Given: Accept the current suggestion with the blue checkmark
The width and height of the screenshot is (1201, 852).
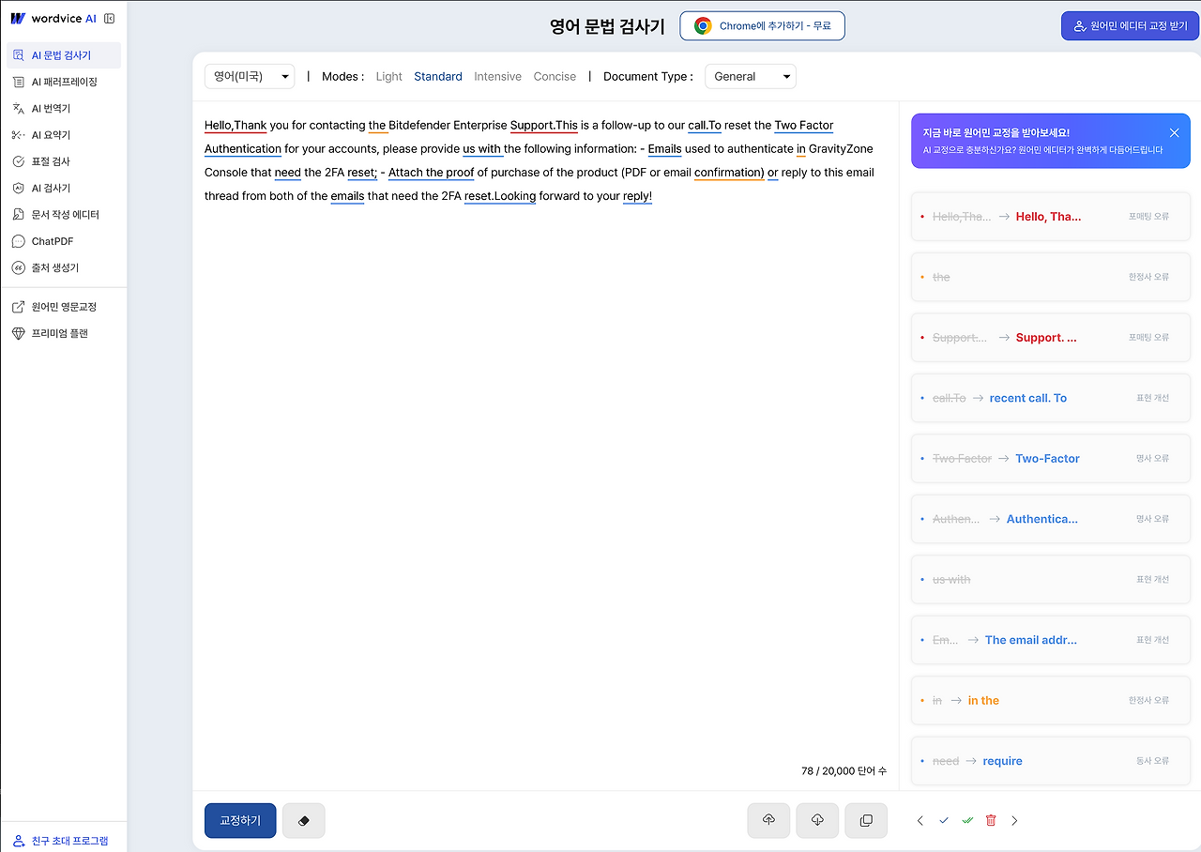Looking at the screenshot, I should click(x=944, y=820).
